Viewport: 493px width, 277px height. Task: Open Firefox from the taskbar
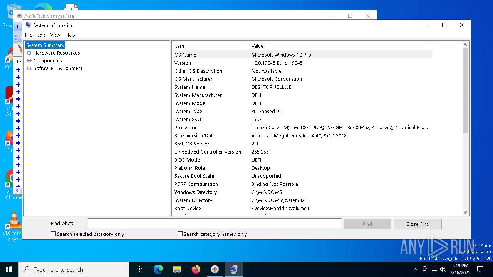[x=196, y=269]
